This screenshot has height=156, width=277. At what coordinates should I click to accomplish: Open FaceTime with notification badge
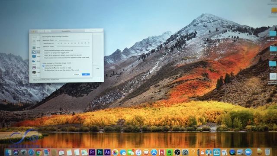(x=131, y=152)
